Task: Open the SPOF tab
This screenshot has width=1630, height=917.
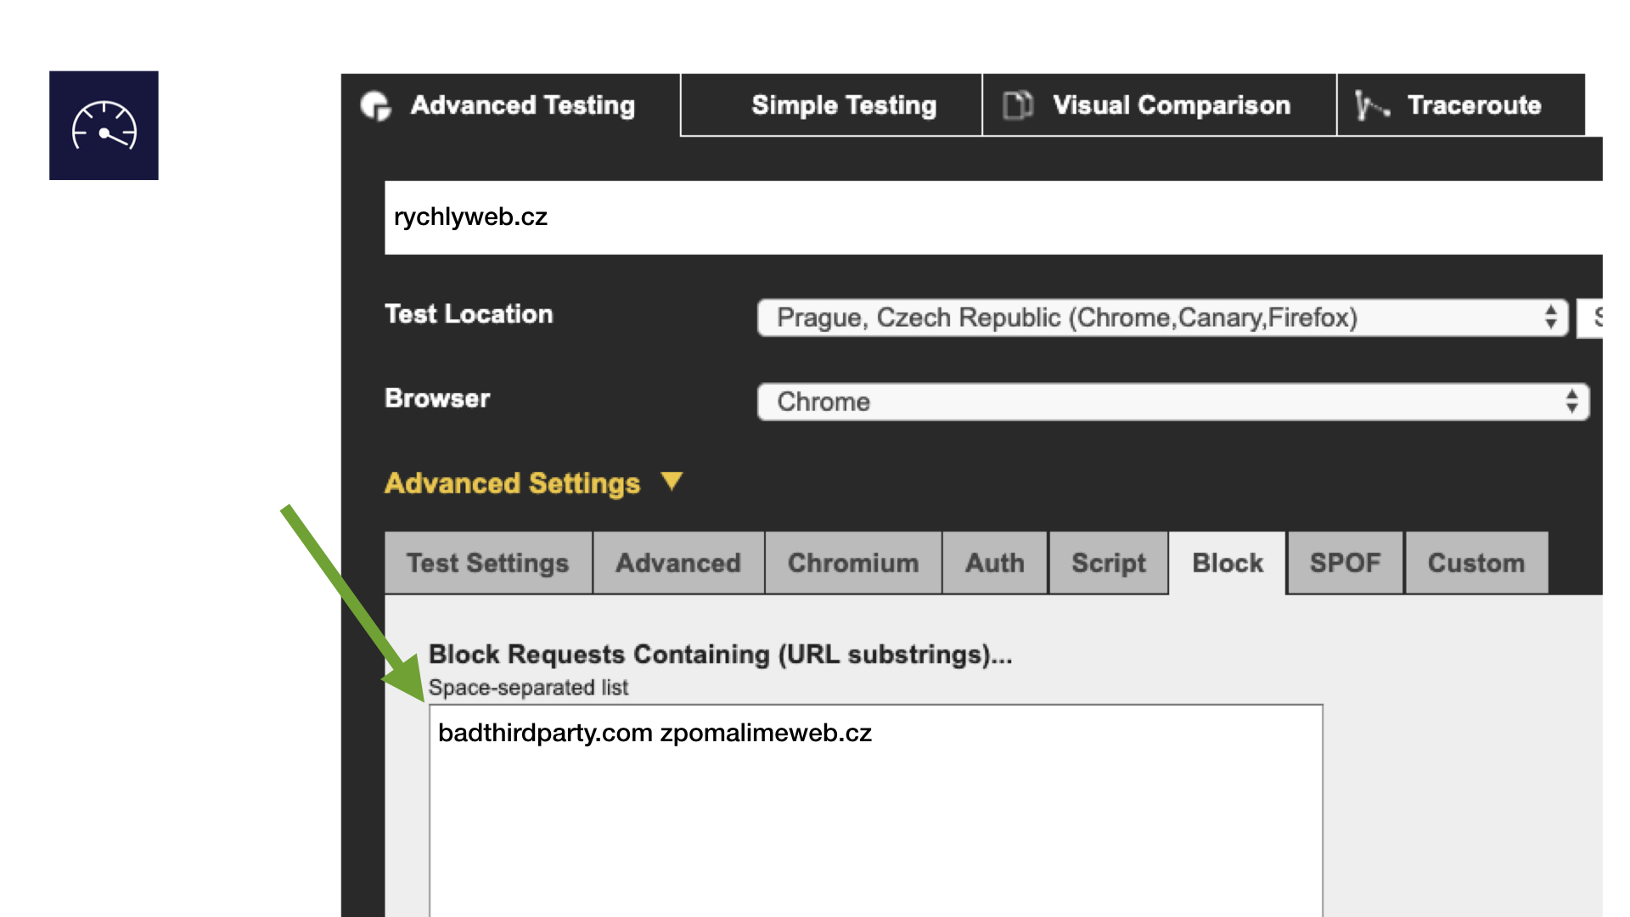Action: point(1345,563)
